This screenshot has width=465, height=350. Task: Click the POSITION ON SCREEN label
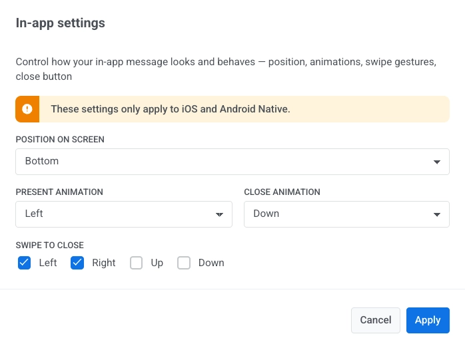(x=60, y=140)
